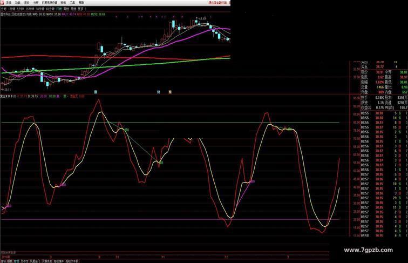The height and width of the screenshot is (263, 408).
Task: Click the 流通 float shares label
Action: 388,103
